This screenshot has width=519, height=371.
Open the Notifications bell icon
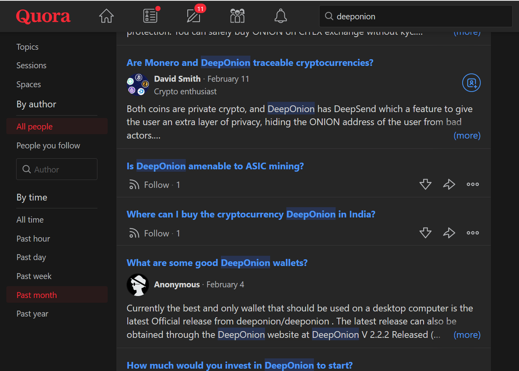click(x=281, y=16)
